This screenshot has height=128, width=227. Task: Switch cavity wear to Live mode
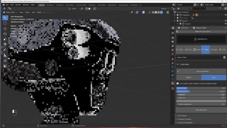214,78
